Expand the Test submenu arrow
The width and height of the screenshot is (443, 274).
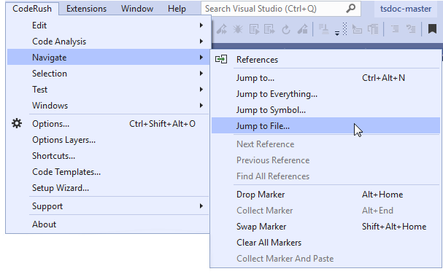pyautogui.click(x=201, y=90)
